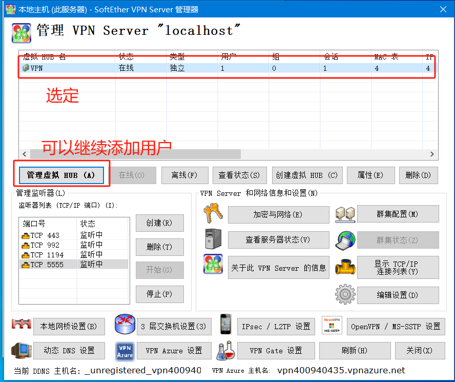
Task: Open 编辑设置(D) button
Action: [x=398, y=295]
